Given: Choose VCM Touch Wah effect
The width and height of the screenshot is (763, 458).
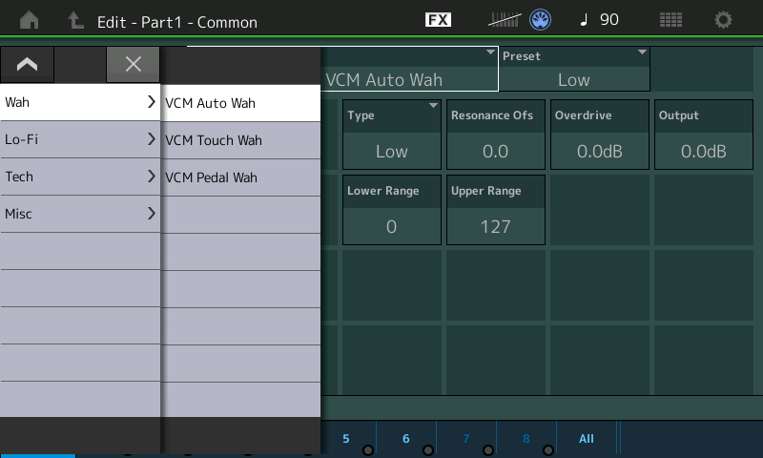Looking at the screenshot, I should point(240,140).
